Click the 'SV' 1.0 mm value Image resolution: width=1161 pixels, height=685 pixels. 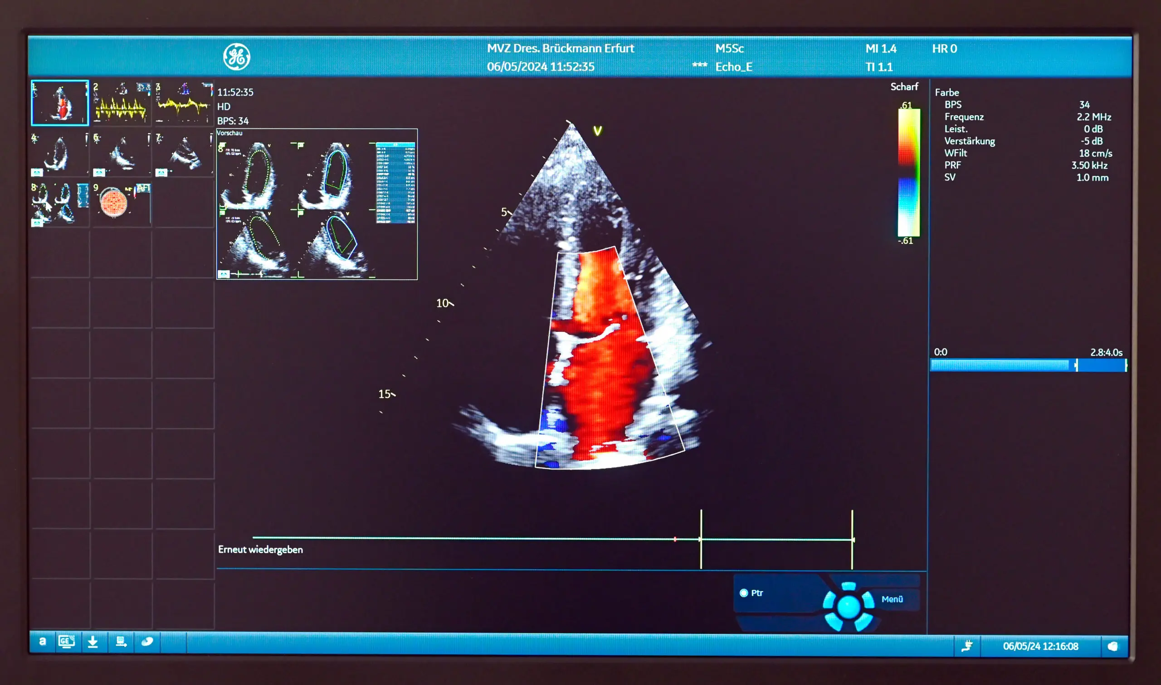tap(1092, 177)
